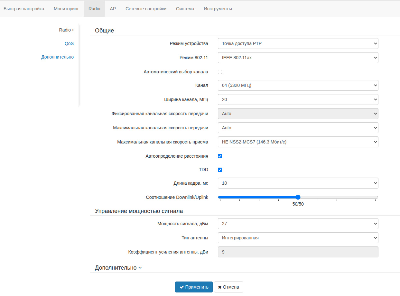Open Максимальная канальная скорость приема dropdown
The height and width of the screenshot is (296, 400).
(x=298, y=142)
